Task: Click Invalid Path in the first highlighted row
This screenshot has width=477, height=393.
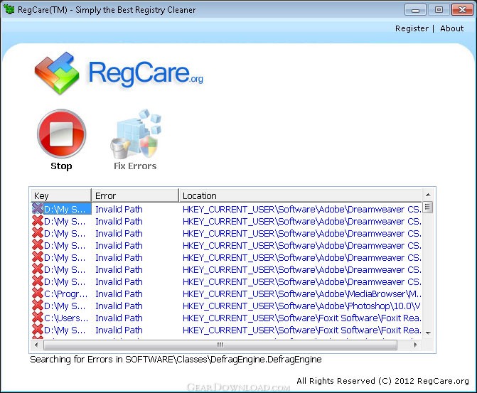Action: click(x=119, y=209)
